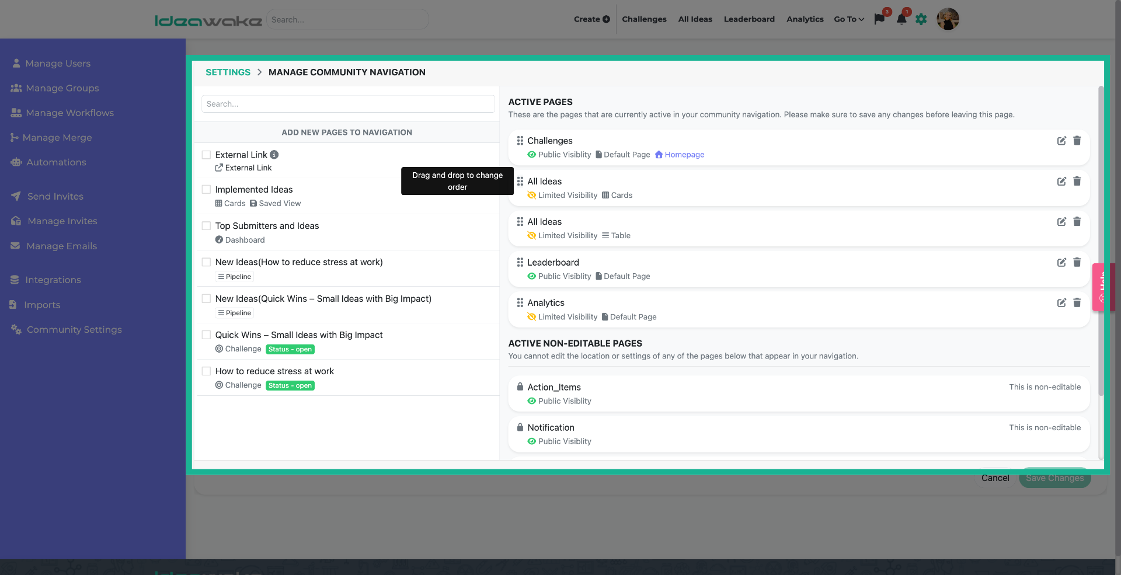Viewport: 1121px width, 575px height.
Task: Focus the top header search field
Action: (347, 19)
